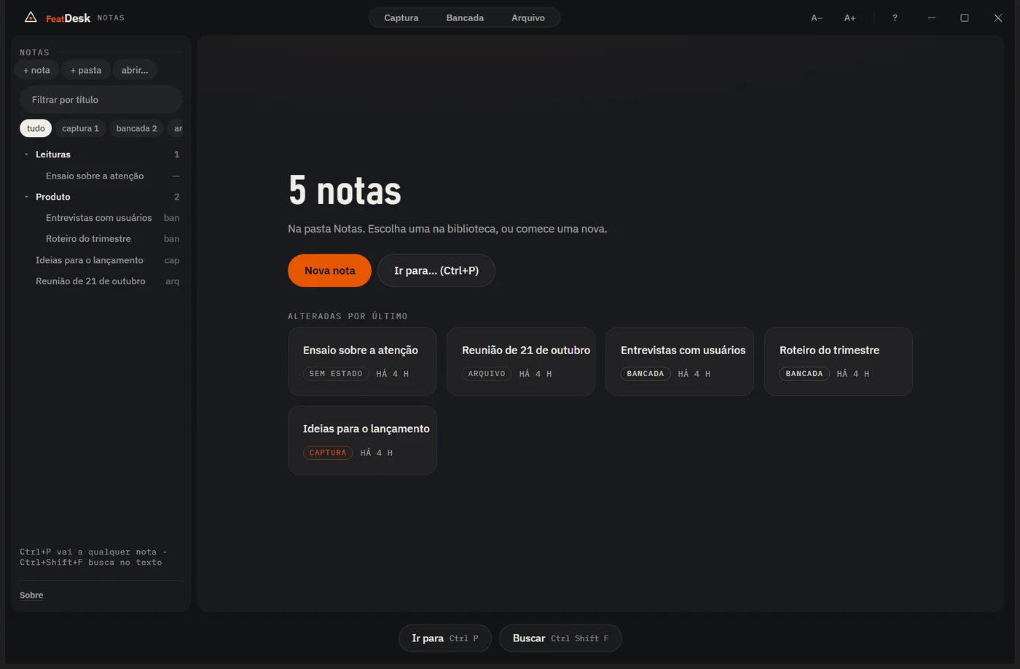This screenshot has width=1020, height=669.
Task: Create a note with + nota button
Action: pos(36,70)
